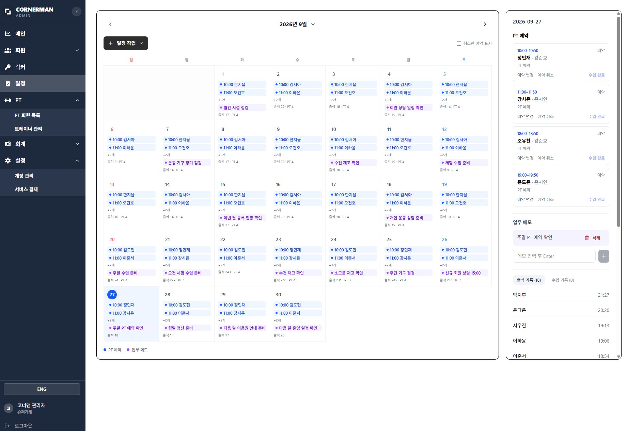628x431 pixels.
Task: Switch to 출석 기록 (18) tab
Action: (x=529, y=280)
